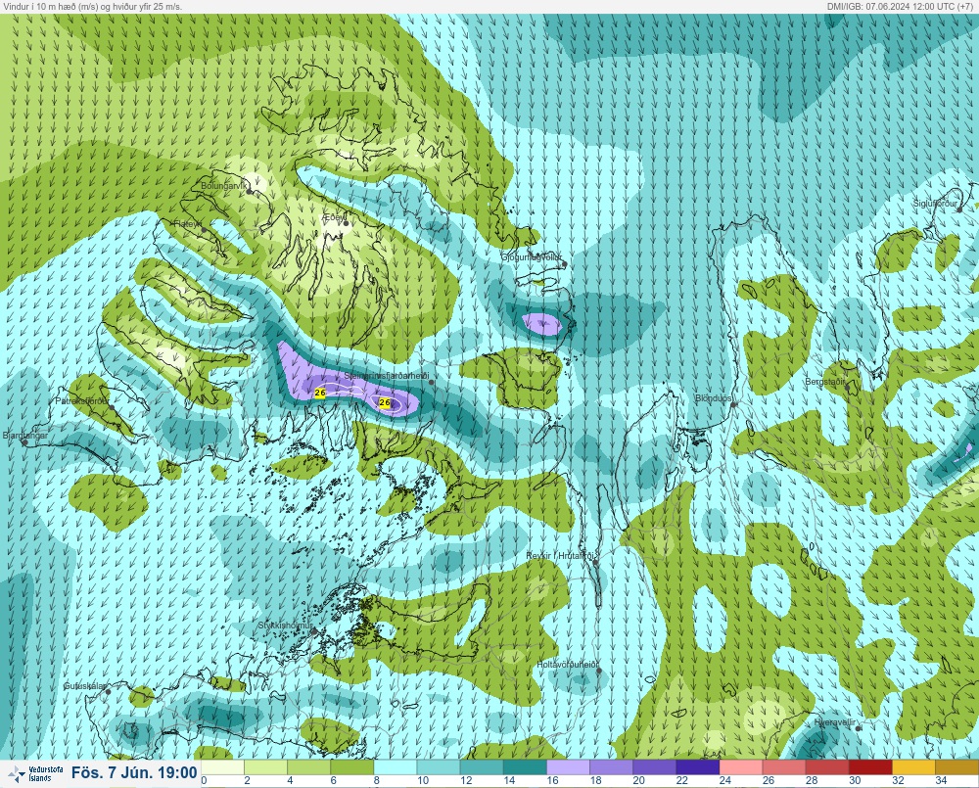The width and height of the screenshot is (979, 788).
Task: Click the Stykkishólmur station label
Action: coord(286,626)
